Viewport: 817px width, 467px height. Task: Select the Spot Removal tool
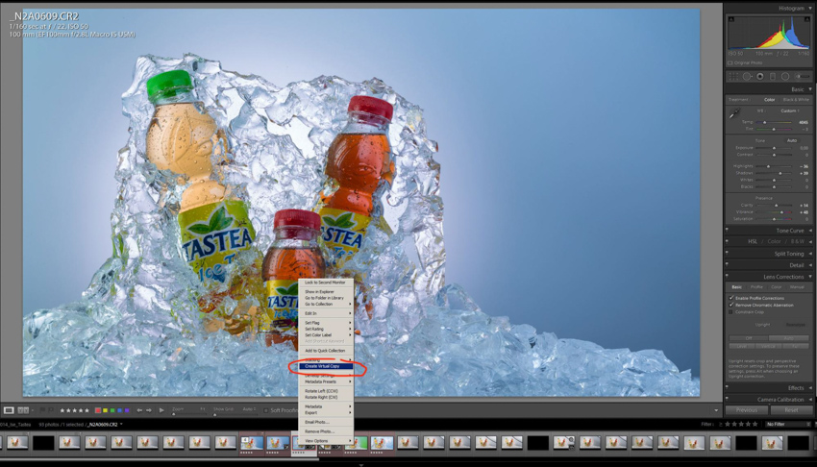pos(747,77)
